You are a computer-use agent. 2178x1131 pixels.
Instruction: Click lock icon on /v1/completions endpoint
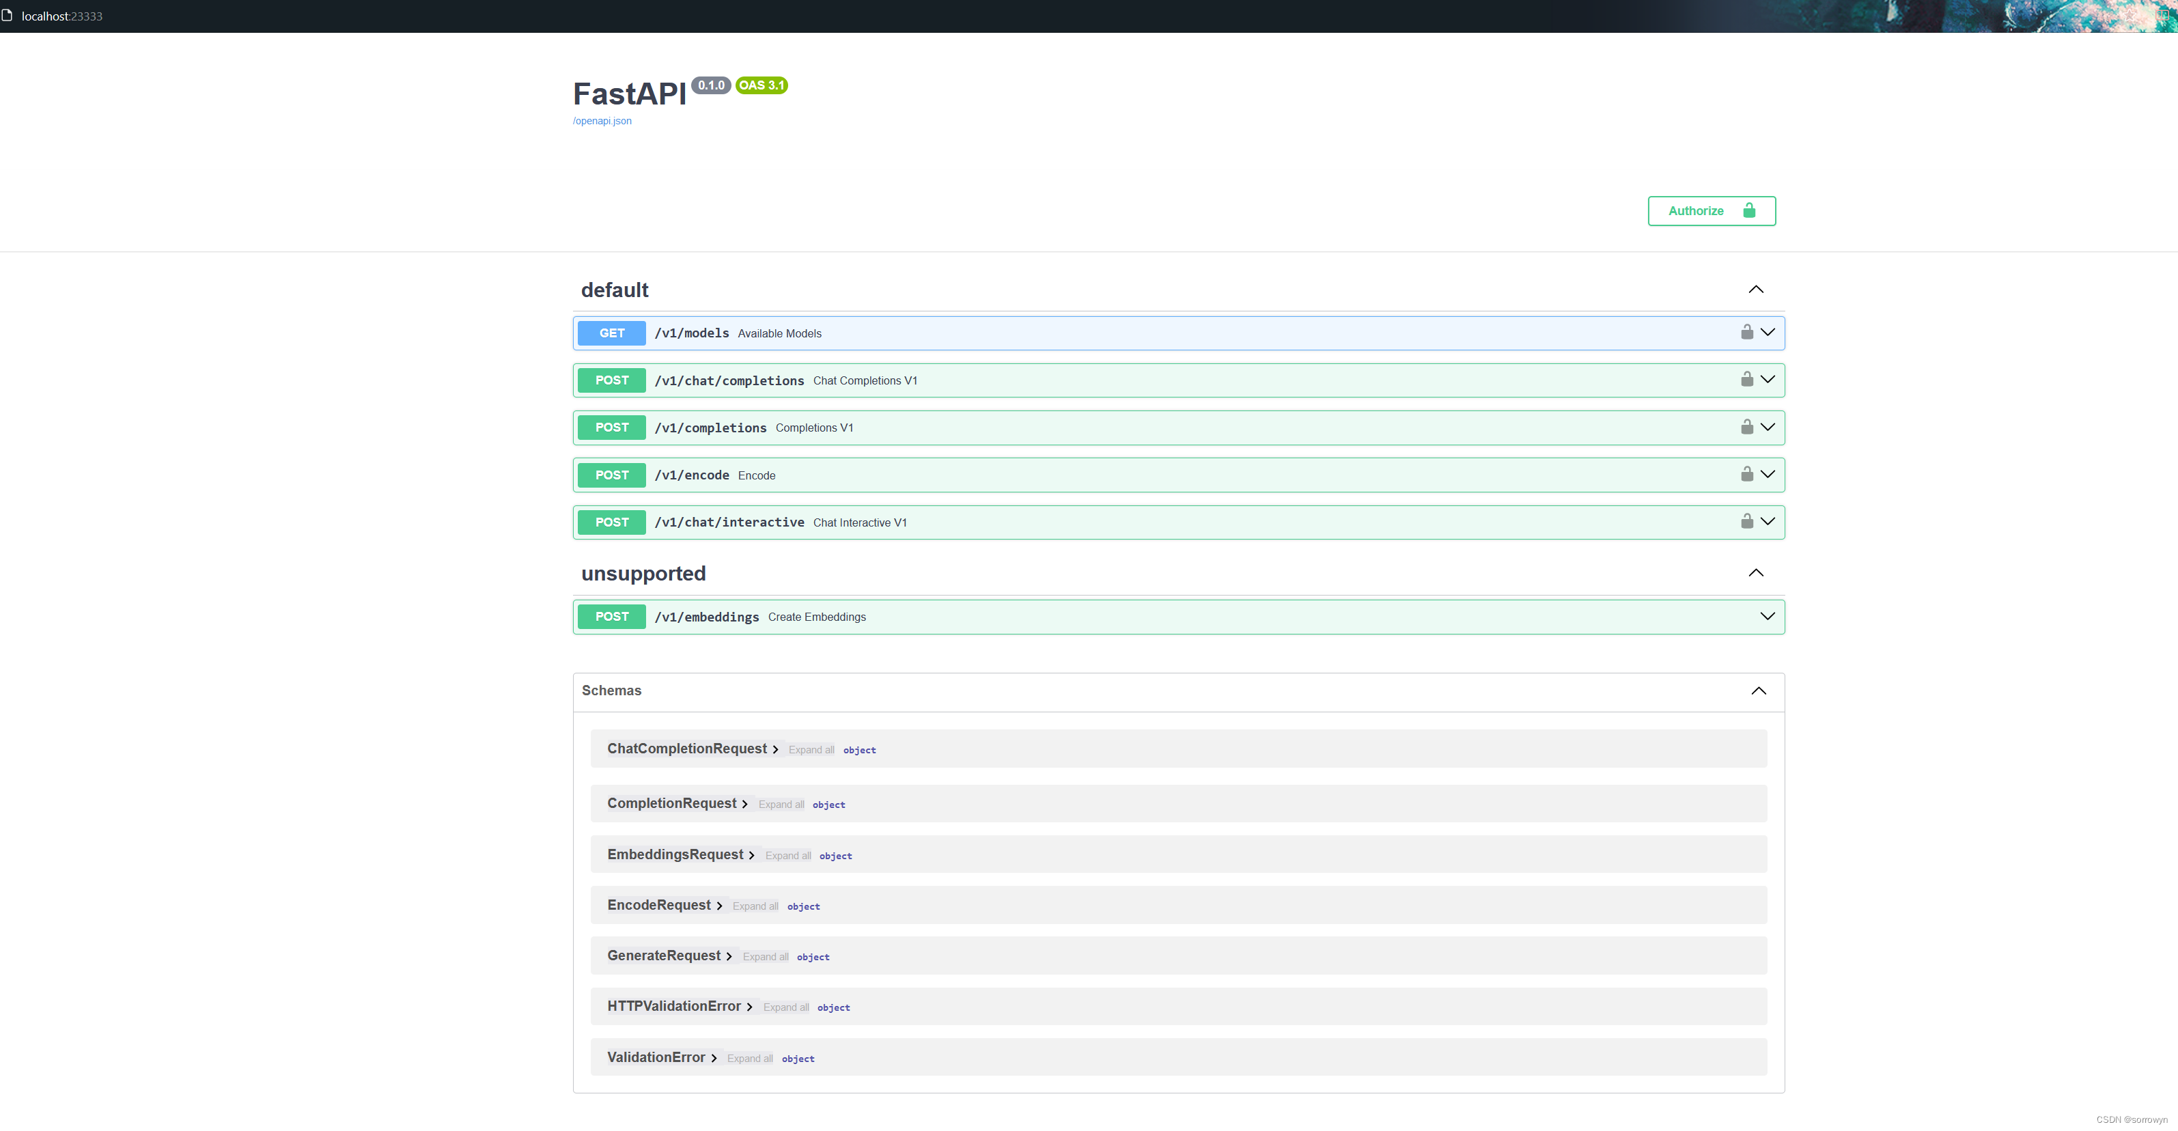tap(1746, 427)
